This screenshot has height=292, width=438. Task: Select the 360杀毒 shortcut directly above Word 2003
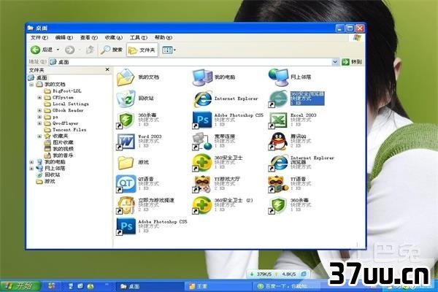[126, 120]
